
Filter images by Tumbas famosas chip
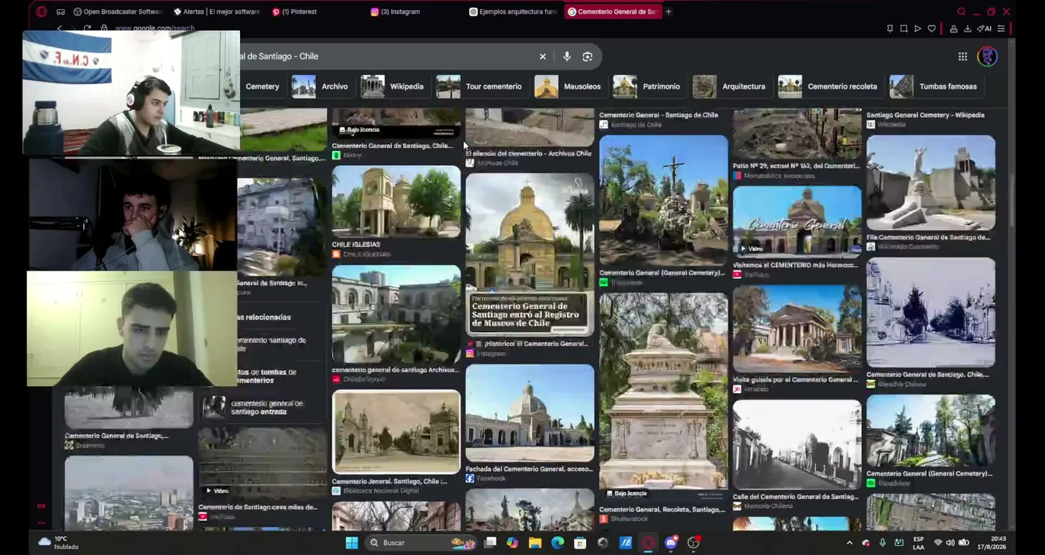pyautogui.click(x=935, y=86)
